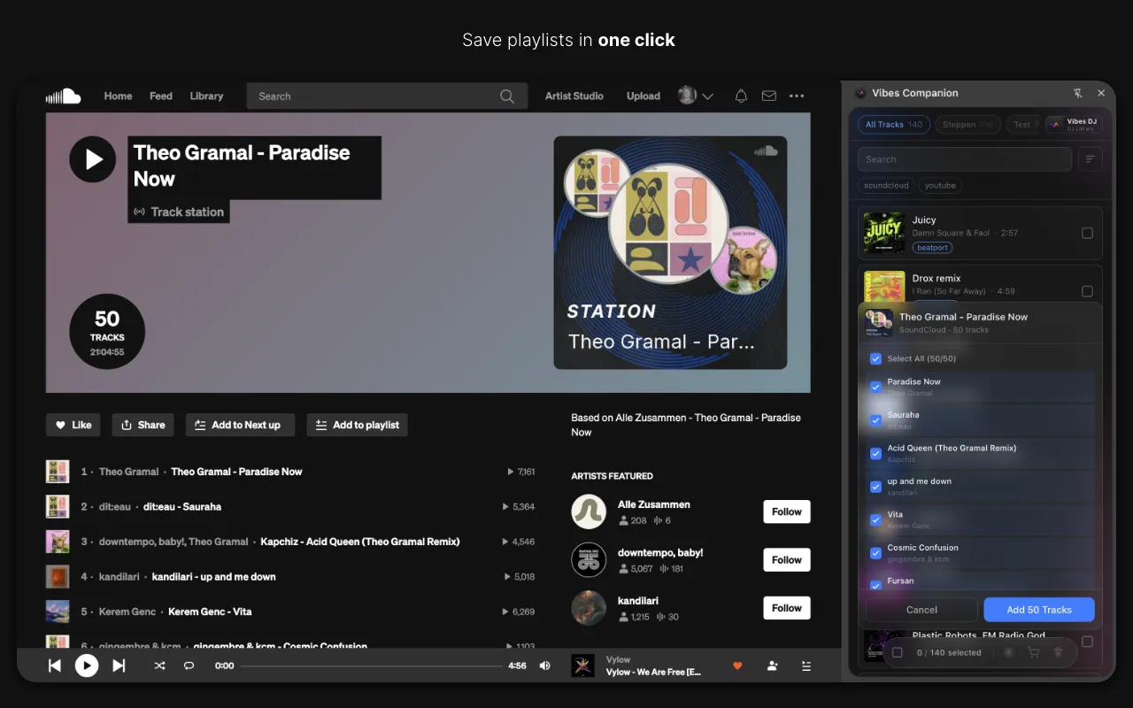Toggle the Select All (50/50) checkbox
The image size is (1133, 708).
pos(875,358)
